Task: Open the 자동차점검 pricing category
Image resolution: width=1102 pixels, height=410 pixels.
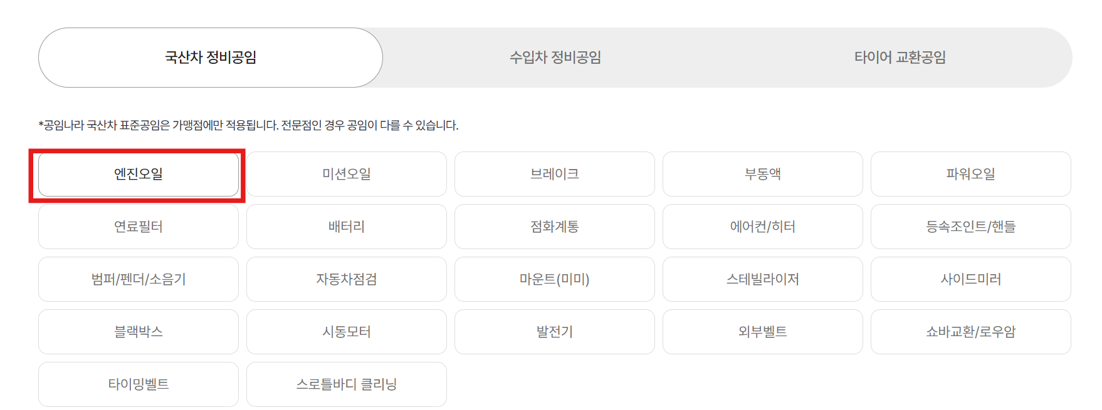Action: 347,279
